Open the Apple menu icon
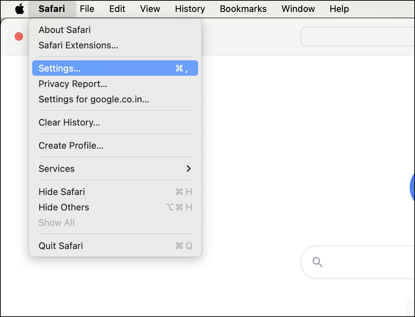This screenshot has height=317, width=415. (20, 9)
